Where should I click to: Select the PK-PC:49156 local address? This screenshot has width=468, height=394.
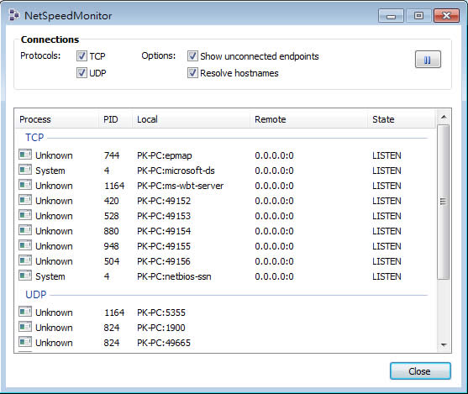[x=164, y=261]
